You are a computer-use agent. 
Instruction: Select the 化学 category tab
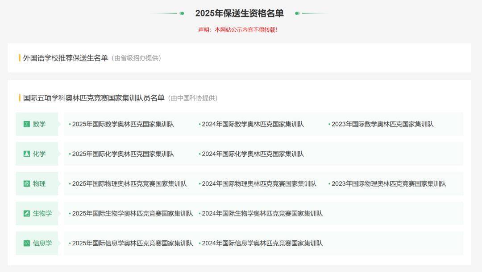click(39, 154)
